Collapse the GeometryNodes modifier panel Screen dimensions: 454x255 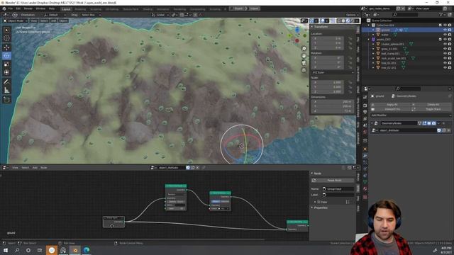(x=372, y=123)
